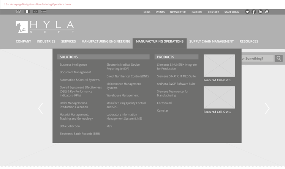Open Material Management, Tracking and Genealogy
Viewport: 285px width, 169px height.
click(76, 117)
